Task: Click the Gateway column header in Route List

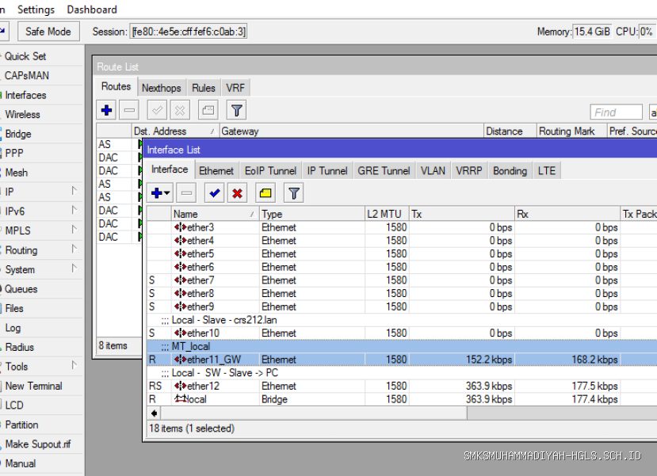Action: [x=351, y=131]
